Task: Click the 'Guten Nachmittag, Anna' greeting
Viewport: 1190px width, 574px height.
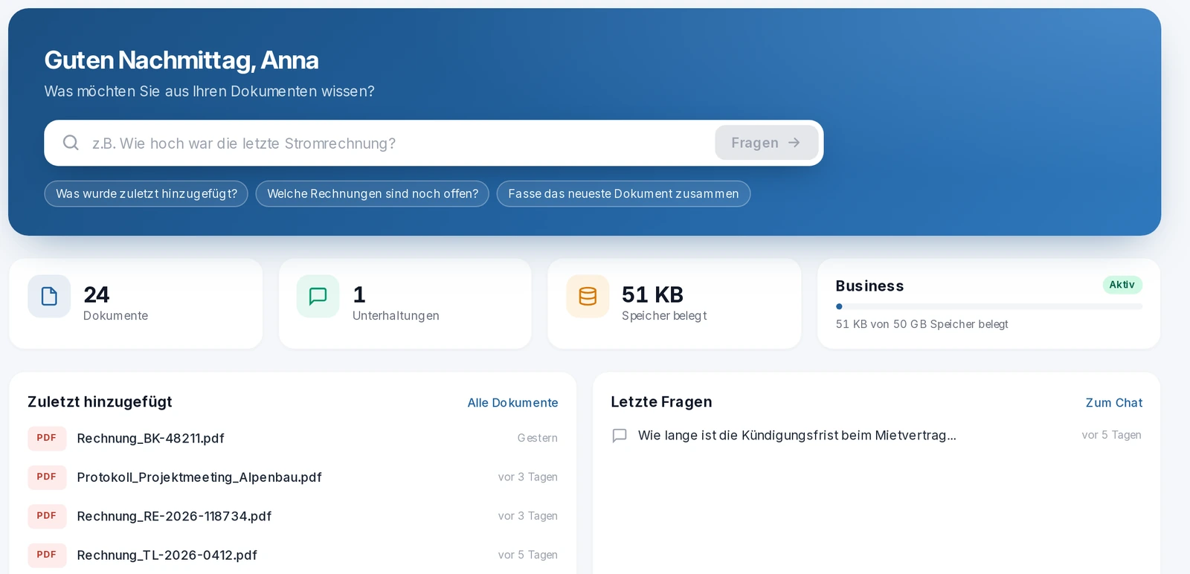Action: (181, 60)
